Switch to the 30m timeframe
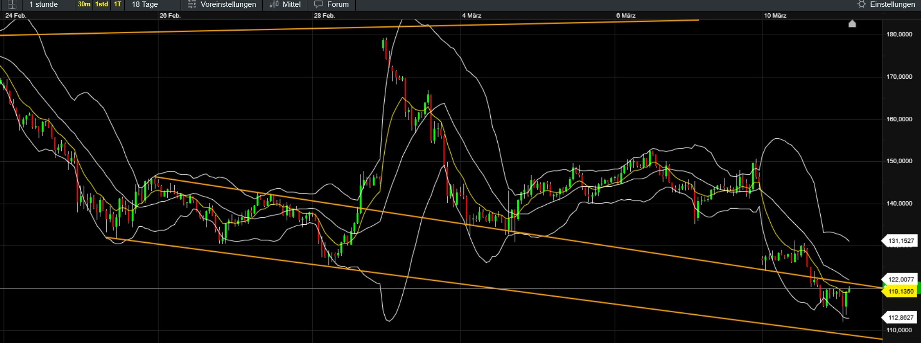The height and width of the screenshot is (343, 921). pos(84,4)
